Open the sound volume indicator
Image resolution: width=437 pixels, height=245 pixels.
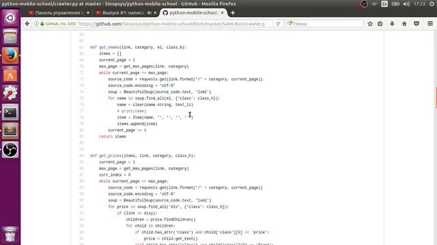click(406, 4)
